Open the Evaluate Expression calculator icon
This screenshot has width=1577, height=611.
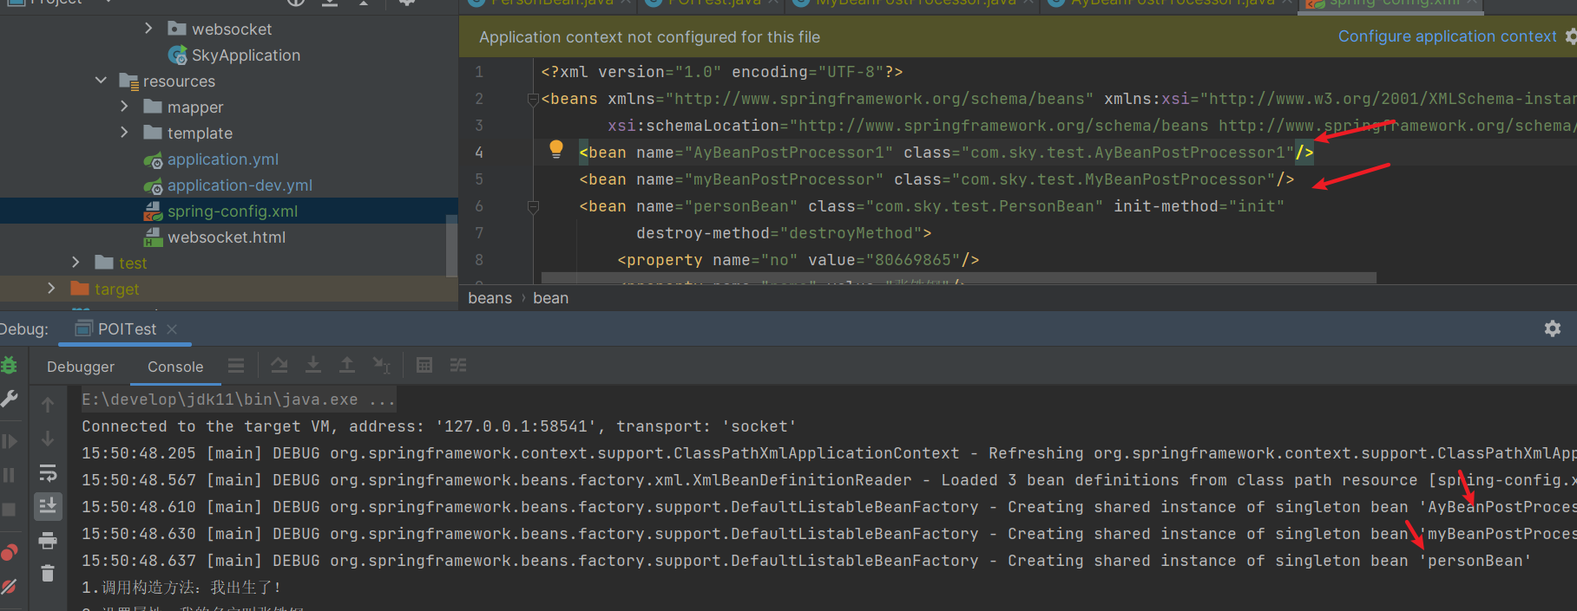(424, 366)
